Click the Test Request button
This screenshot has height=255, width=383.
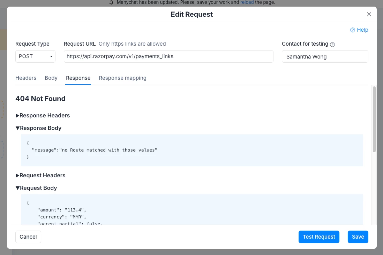pyautogui.click(x=319, y=237)
